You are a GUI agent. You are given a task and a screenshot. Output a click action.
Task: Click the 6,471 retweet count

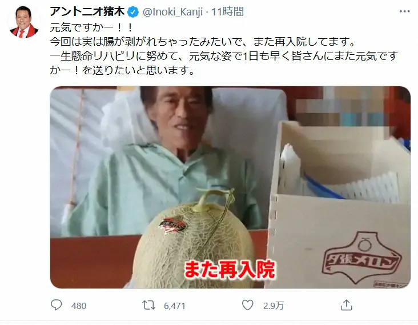(174, 306)
